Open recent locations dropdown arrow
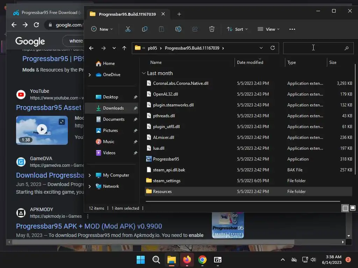The image size is (358, 268). click(114, 48)
